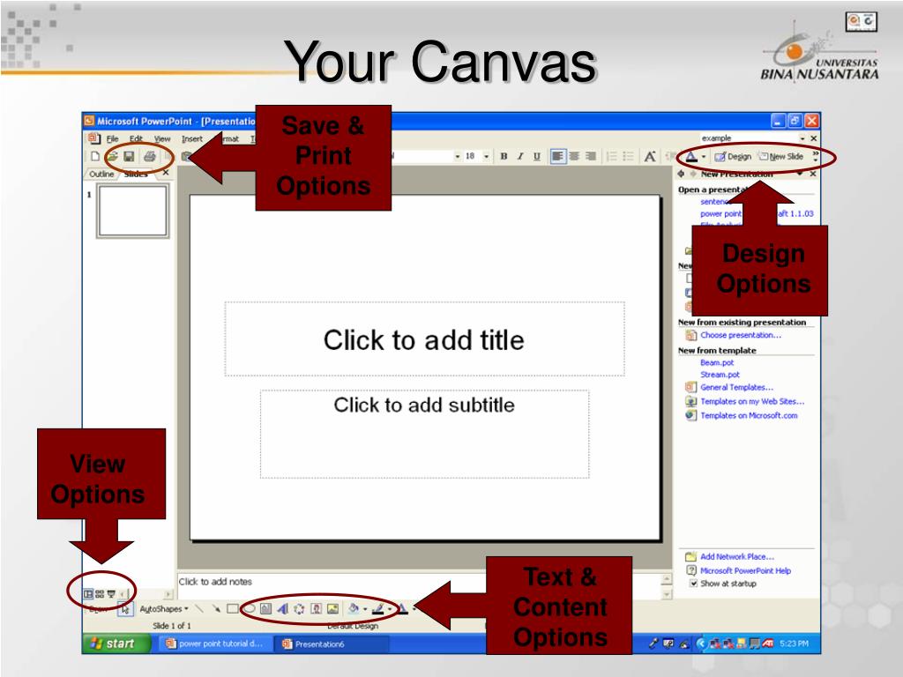Switch to power point tutorial taskbar item
Viewport: 903px width, 677px height.
(214, 644)
